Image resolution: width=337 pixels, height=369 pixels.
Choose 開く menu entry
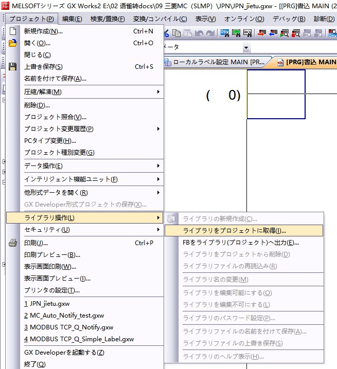[x=85, y=43]
